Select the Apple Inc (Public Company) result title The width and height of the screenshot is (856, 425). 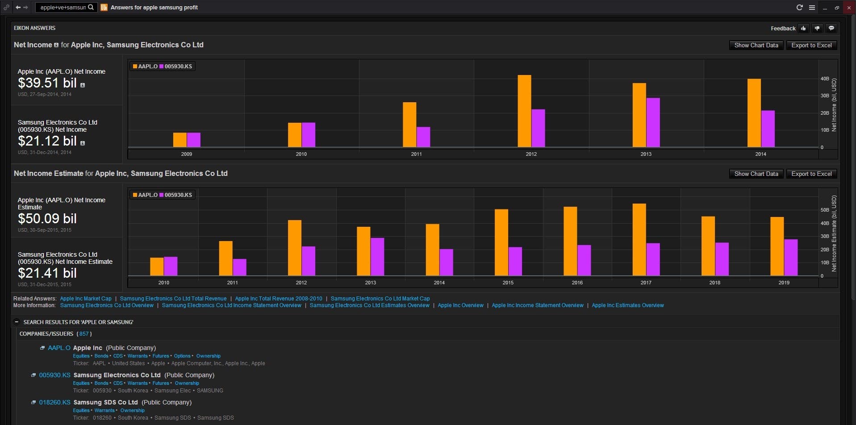[114, 348]
